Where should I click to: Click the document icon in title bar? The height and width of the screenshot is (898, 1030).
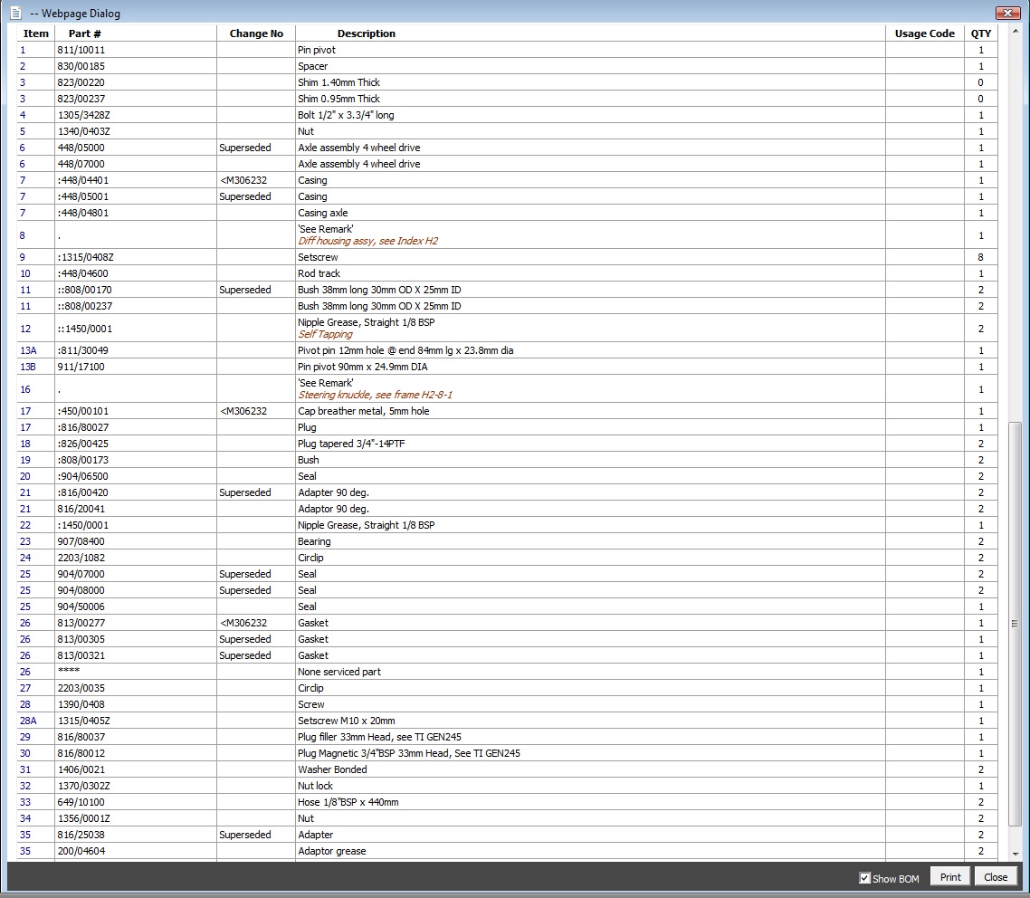click(x=15, y=13)
